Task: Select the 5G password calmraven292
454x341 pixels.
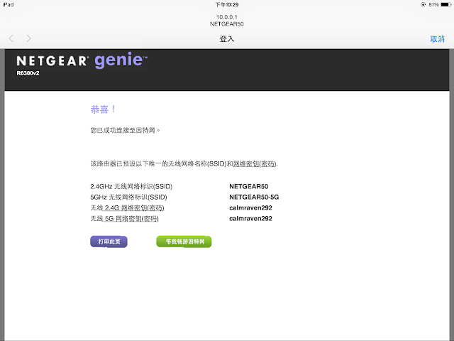Action: click(250, 219)
